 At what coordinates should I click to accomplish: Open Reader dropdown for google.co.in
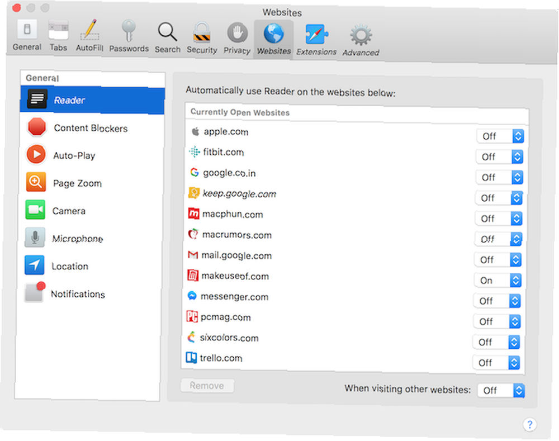499,177
